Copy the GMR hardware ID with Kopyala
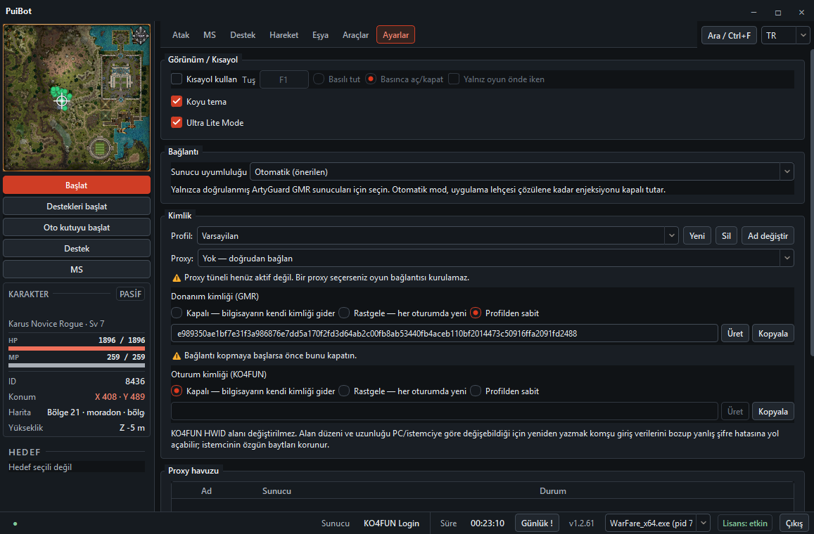This screenshot has height=534, width=814. click(x=773, y=333)
